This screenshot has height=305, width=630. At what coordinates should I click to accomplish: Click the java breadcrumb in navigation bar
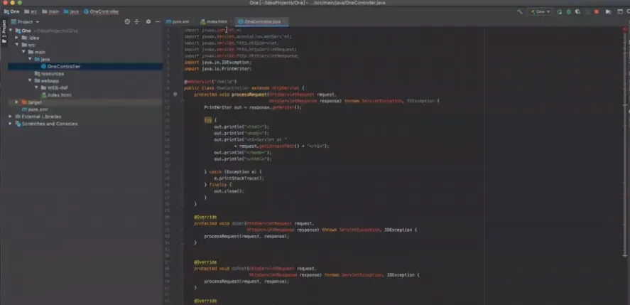point(72,11)
